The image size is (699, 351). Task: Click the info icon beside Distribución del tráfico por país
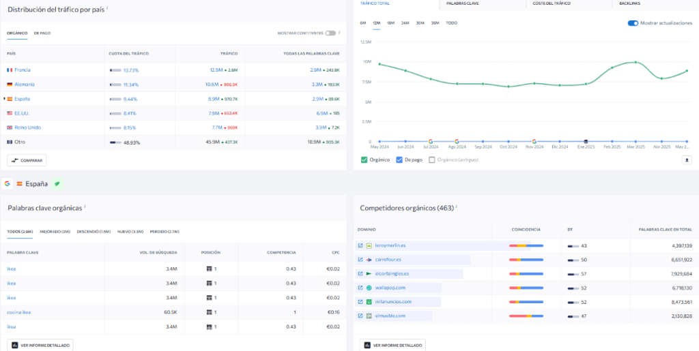pyautogui.click(x=107, y=8)
